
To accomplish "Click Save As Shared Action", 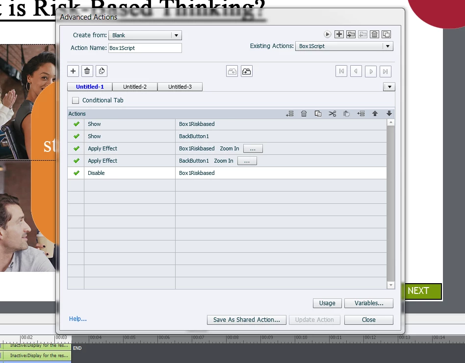I will [246, 320].
